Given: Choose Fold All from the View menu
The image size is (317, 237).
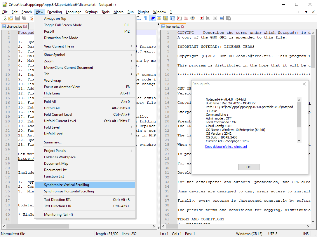Looking at the screenshot, I should pos(85,102).
